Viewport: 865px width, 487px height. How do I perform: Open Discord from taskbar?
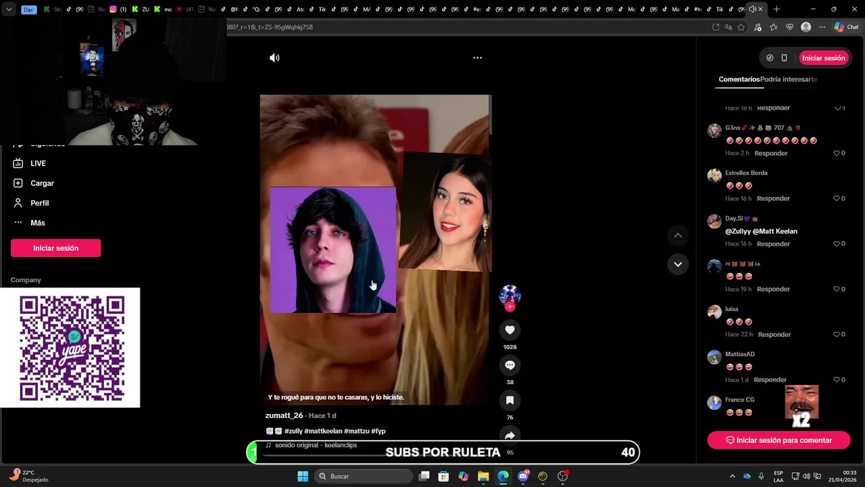pos(523,476)
